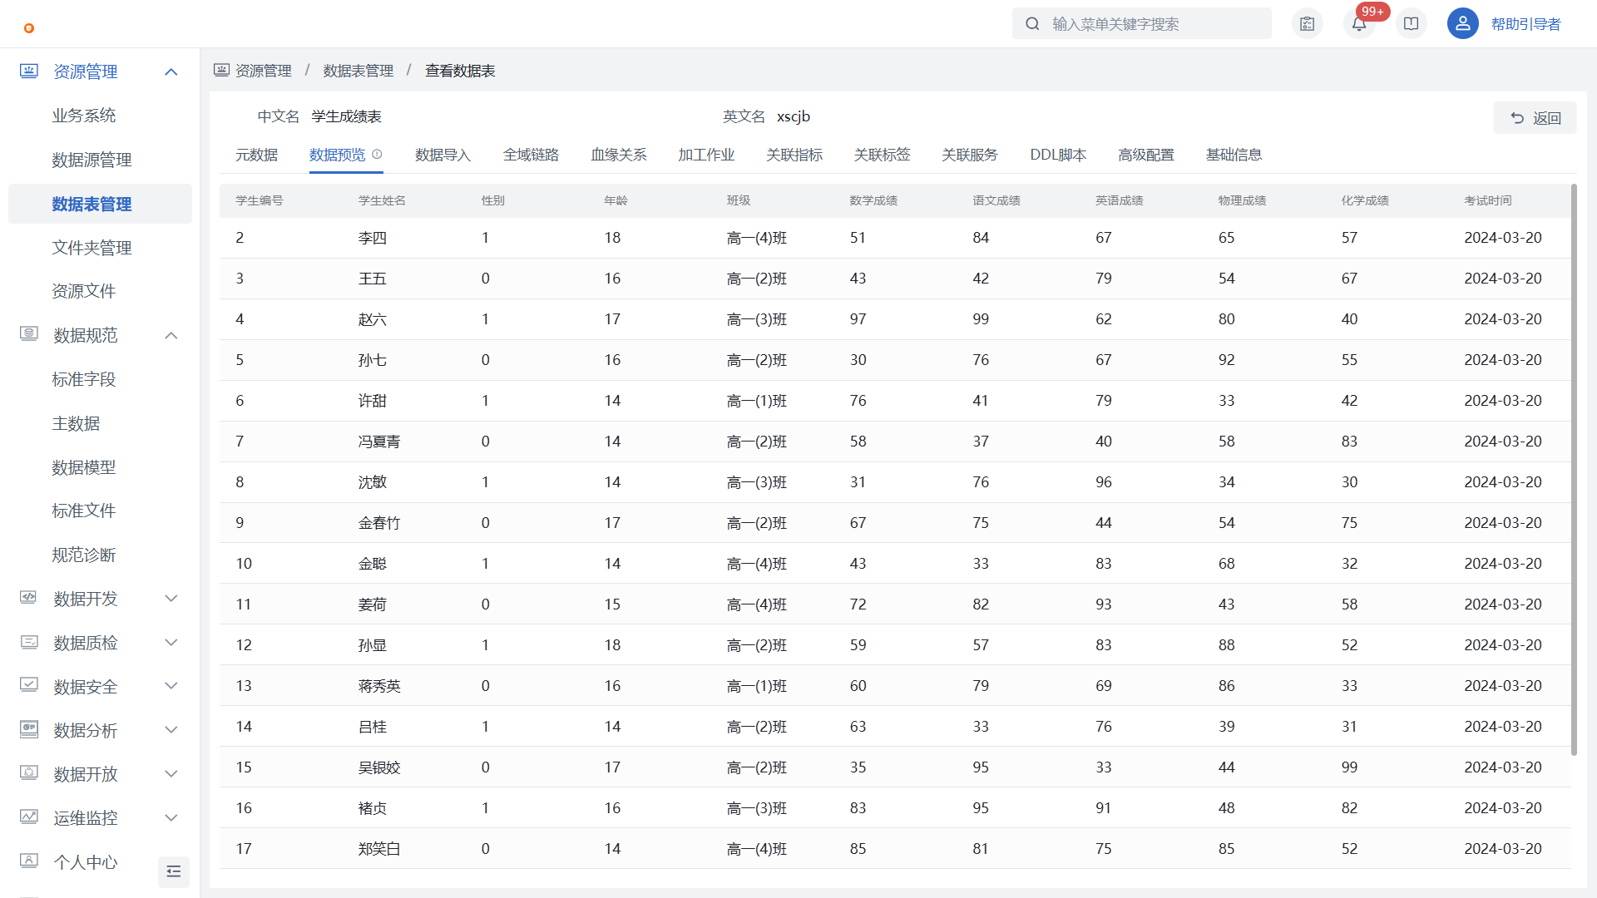
Task: Open the 血缘关系 tab
Action: (x=619, y=155)
